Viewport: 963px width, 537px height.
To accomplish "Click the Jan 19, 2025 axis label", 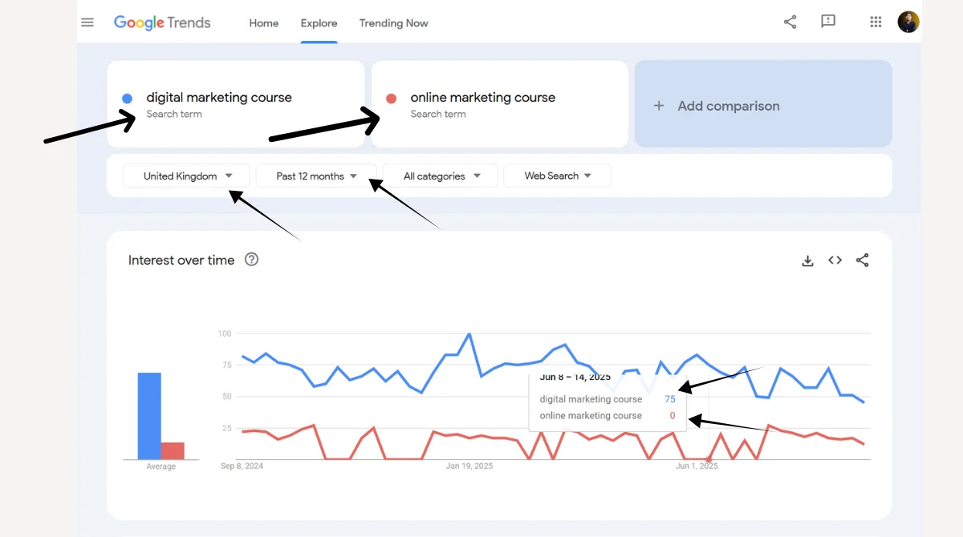I will [x=469, y=466].
